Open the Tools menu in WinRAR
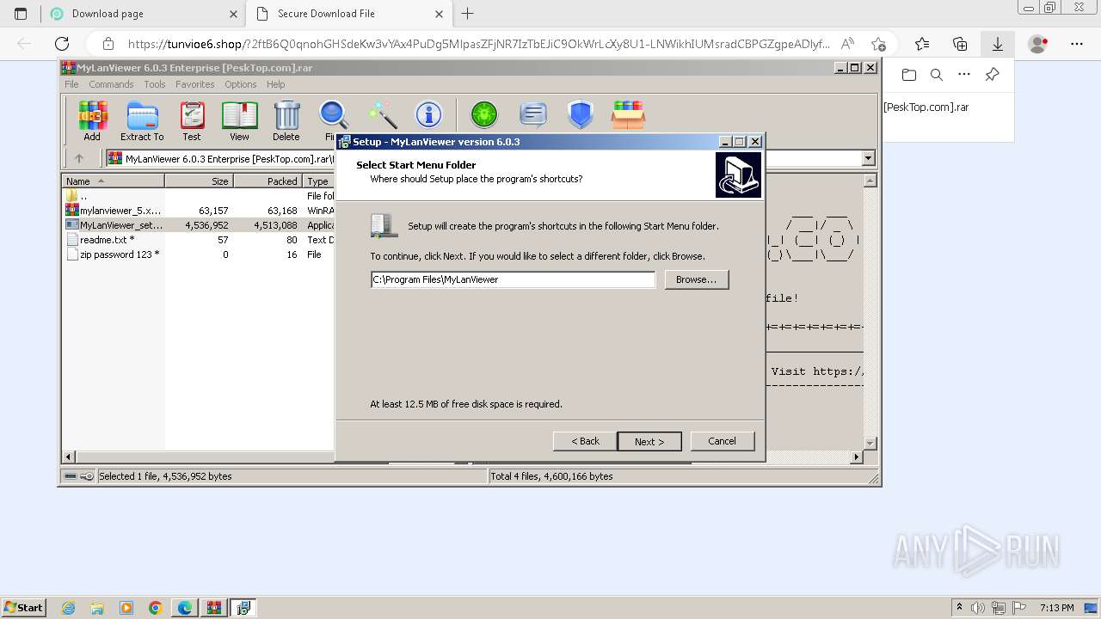1101x619 pixels. 155,84
